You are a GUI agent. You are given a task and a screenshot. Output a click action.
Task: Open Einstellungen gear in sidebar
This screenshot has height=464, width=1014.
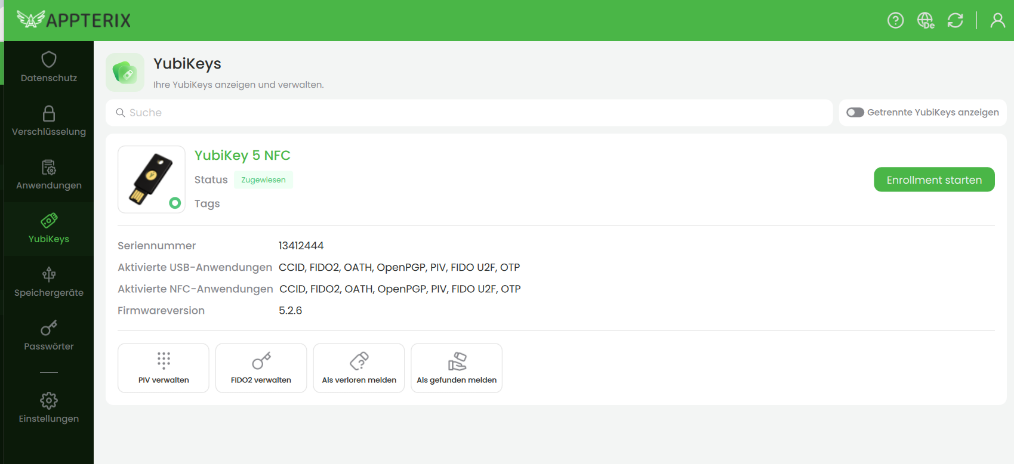pos(49,408)
